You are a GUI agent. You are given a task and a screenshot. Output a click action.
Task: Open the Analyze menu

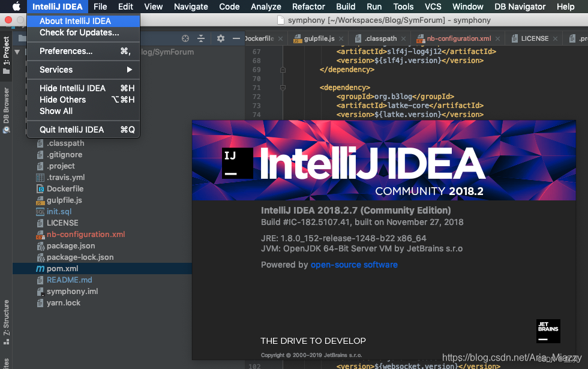pyautogui.click(x=266, y=7)
